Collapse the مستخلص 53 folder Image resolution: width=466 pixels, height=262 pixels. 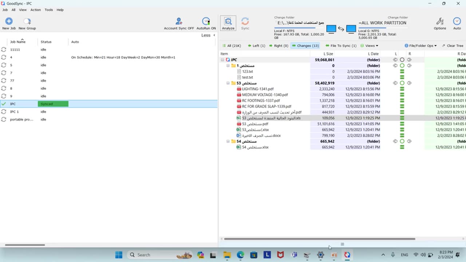228,83
